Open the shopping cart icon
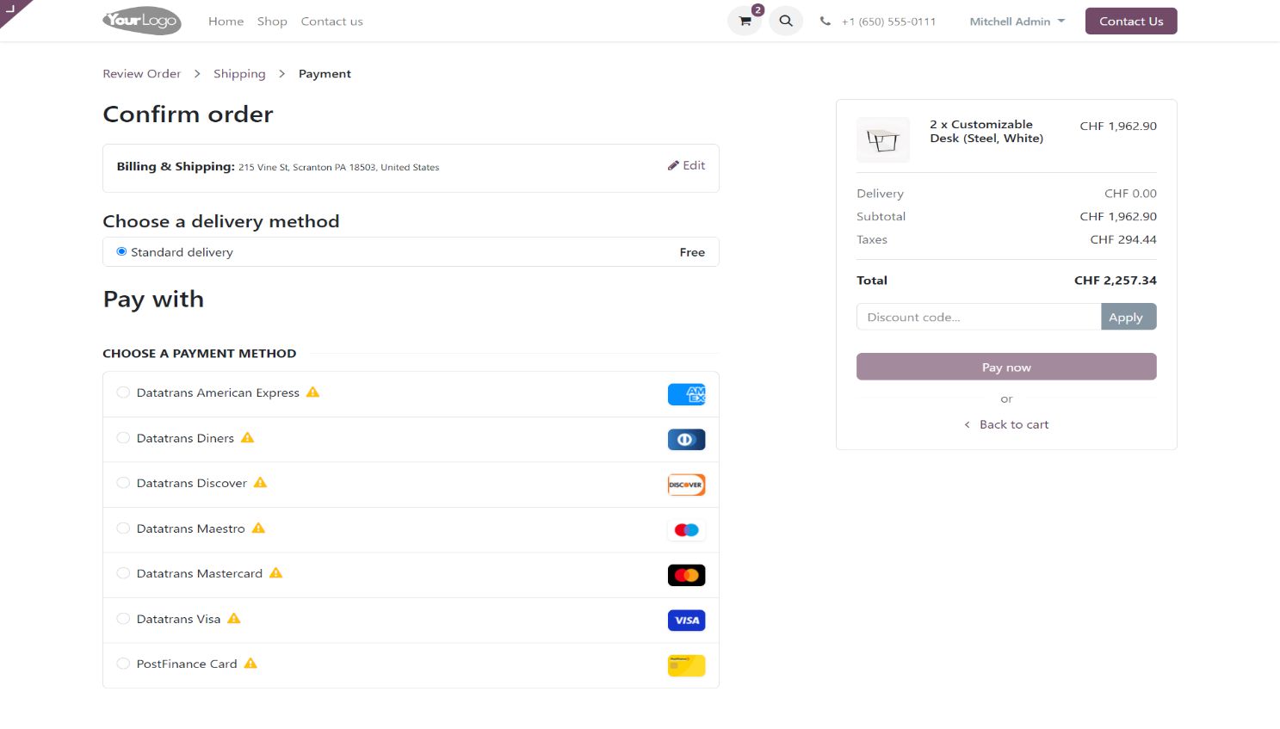The image size is (1280, 729). [745, 22]
